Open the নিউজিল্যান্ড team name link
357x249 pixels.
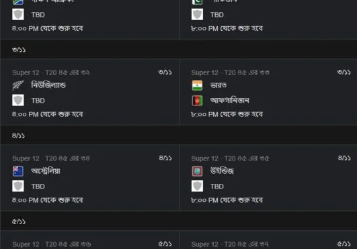(48, 85)
